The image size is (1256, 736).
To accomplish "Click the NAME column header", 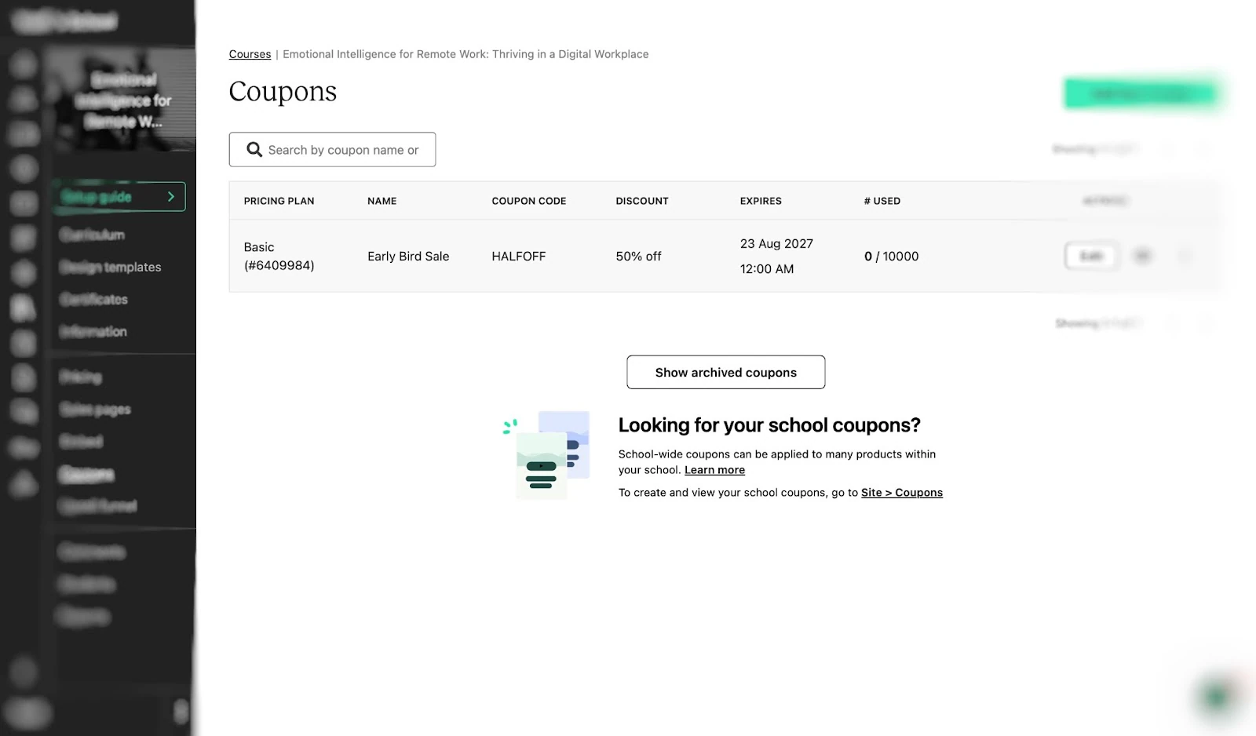I will point(382,201).
